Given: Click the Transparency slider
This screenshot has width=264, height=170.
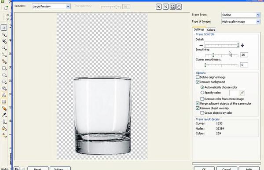Looking at the screenshot, I should 110,7.
